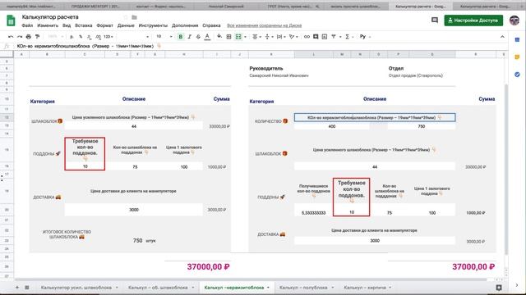Open the fill color picker
The width and height of the screenshot is (526, 295).
[x=219, y=36]
